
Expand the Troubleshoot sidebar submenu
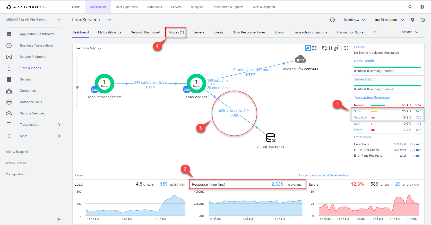59,125
